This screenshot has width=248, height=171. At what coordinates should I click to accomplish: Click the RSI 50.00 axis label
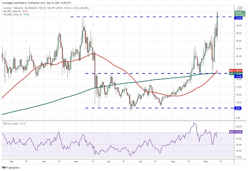pos(239,145)
